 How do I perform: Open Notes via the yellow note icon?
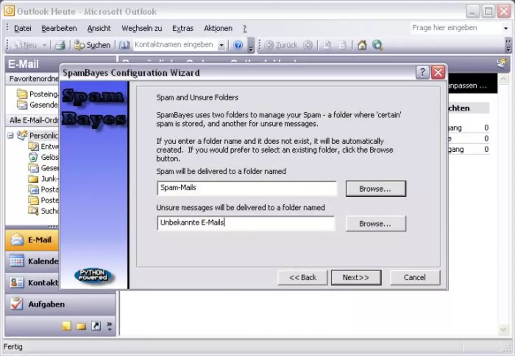click(66, 326)
